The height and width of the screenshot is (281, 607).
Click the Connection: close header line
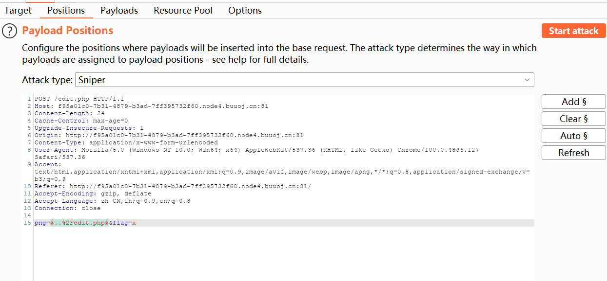tap(67, 208)
